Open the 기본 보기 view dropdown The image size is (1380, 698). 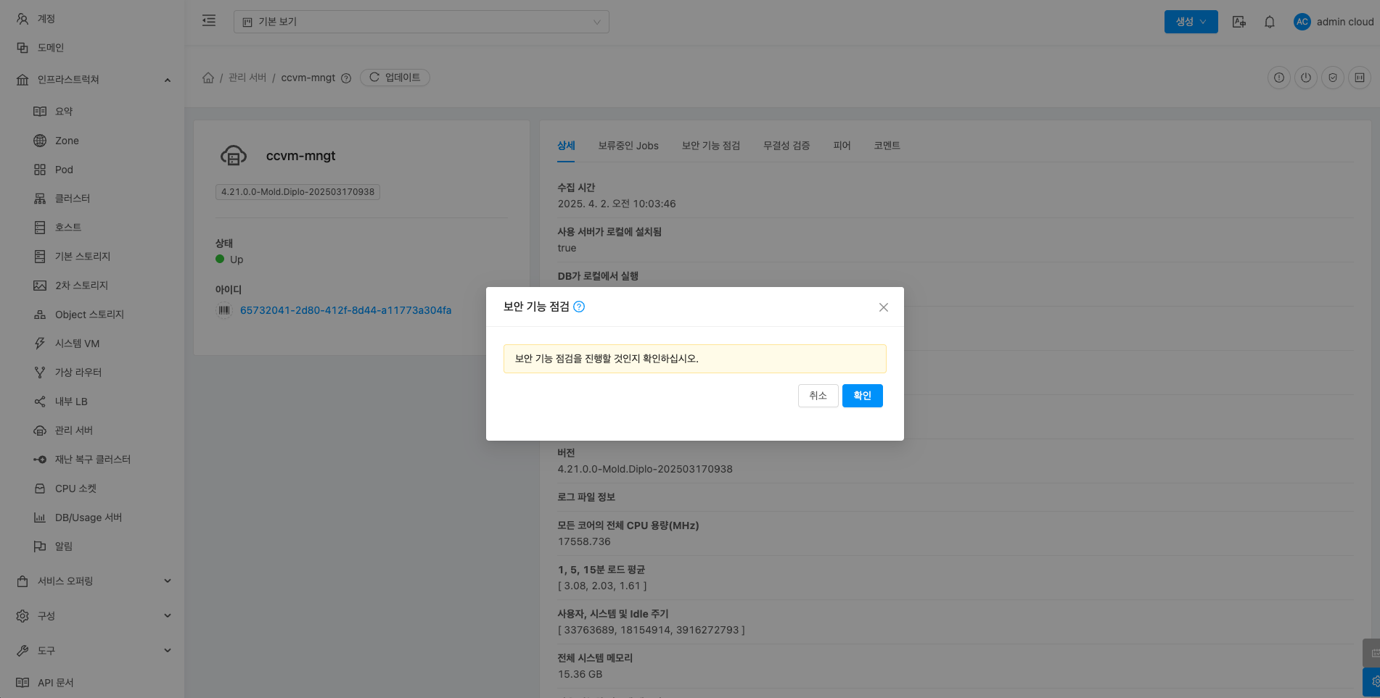pos(421,22)
